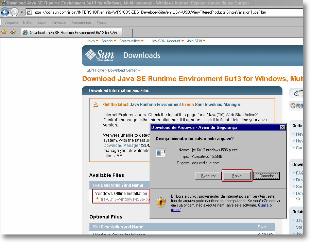Image resolution: width=311 pixels, height=243 pixels.
Task: Open FAQ link in Downloads sidebar
Action: (x=299, y=173)
